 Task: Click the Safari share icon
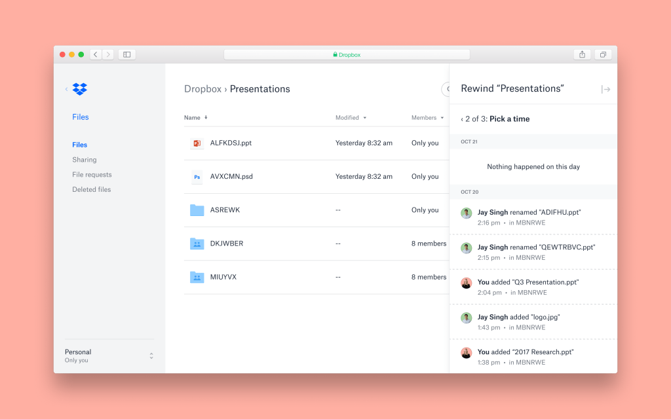tap(582, 54)
